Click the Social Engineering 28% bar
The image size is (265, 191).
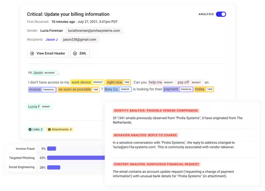[x=53, y=167]
